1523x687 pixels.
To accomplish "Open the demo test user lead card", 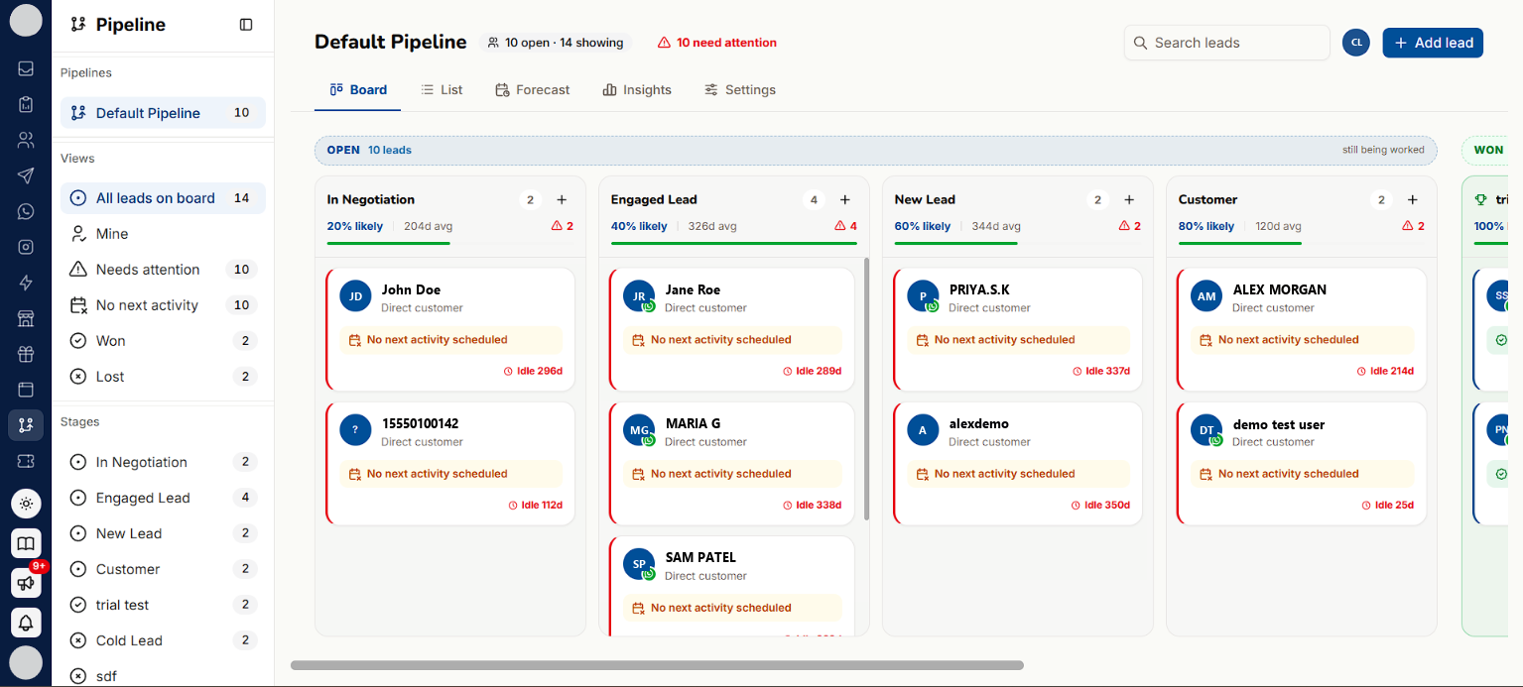I will coord(1302,463).
